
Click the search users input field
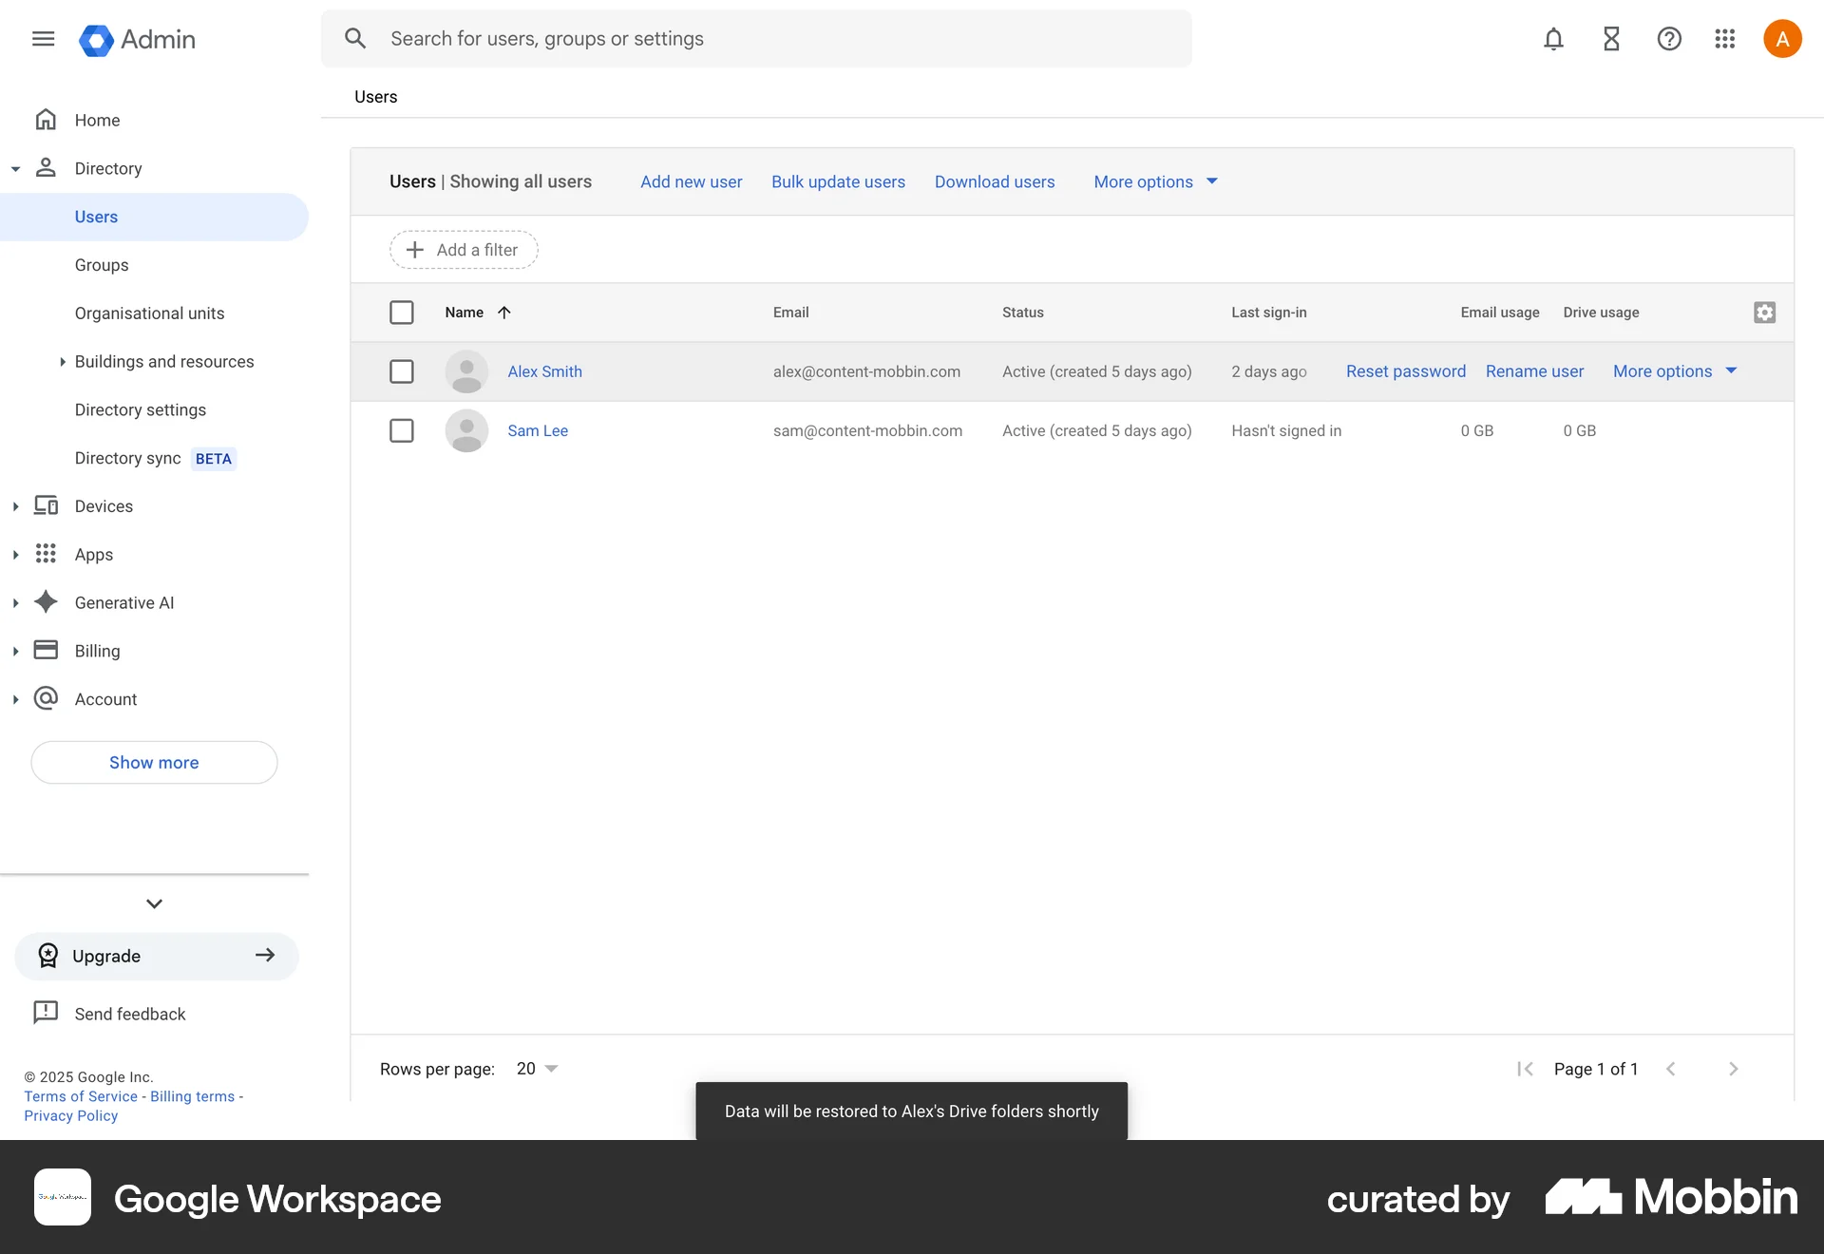[x=665, y=38]
